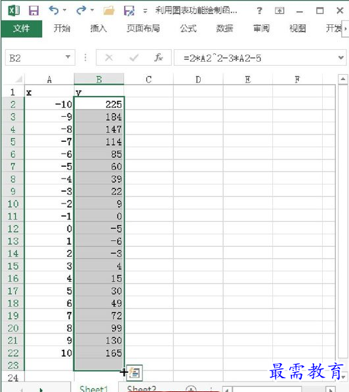Customize the Quick Access Toolbar dropdown
Screen dimensions: 349x392
145,11
